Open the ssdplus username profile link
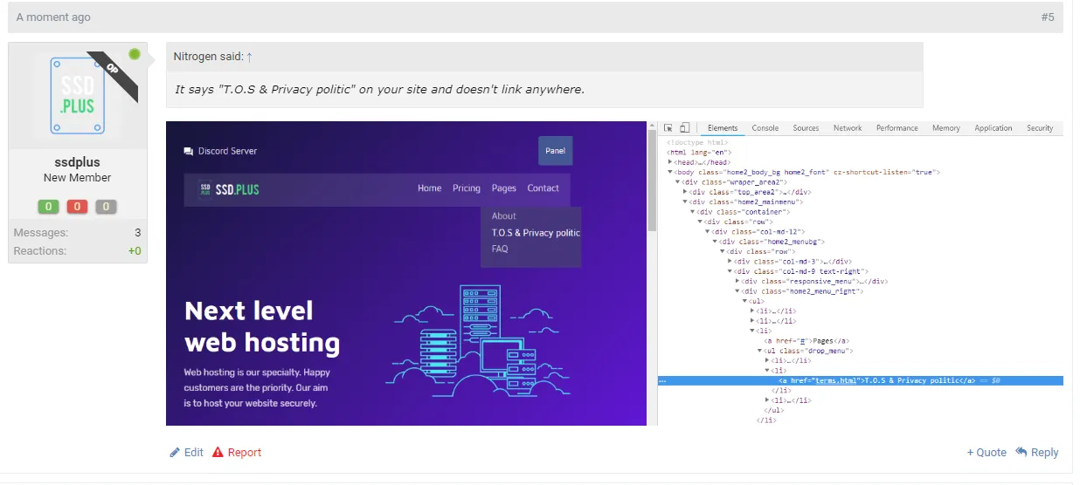Screen dimensions: 1080x485 click(78, 161)
